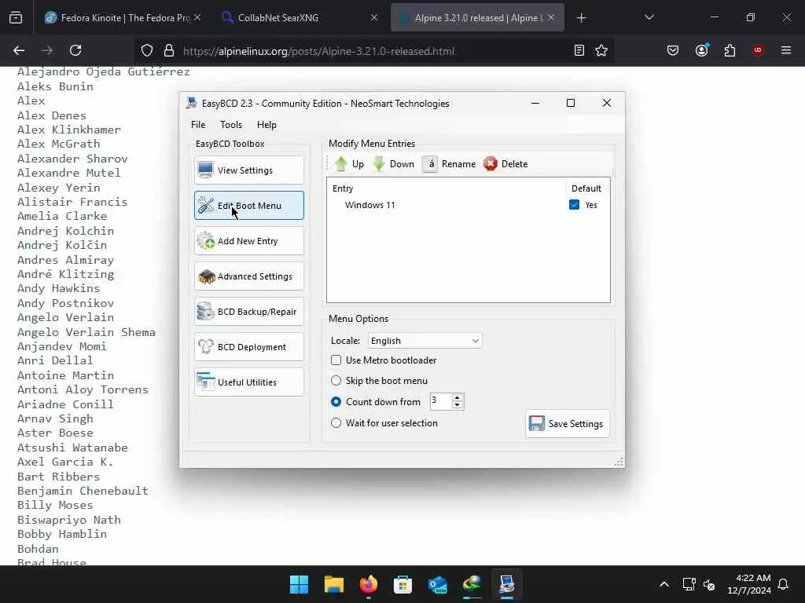805x603 pixels.
Task: Open BCD Backup/Repair section
Action: click(249, 312)
